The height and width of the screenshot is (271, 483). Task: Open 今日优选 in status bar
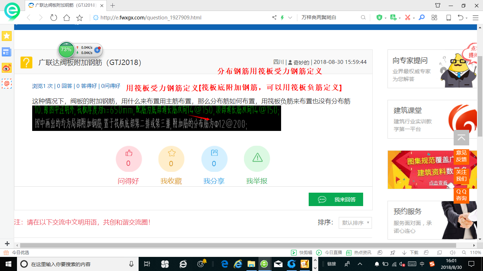pos(16,253)
